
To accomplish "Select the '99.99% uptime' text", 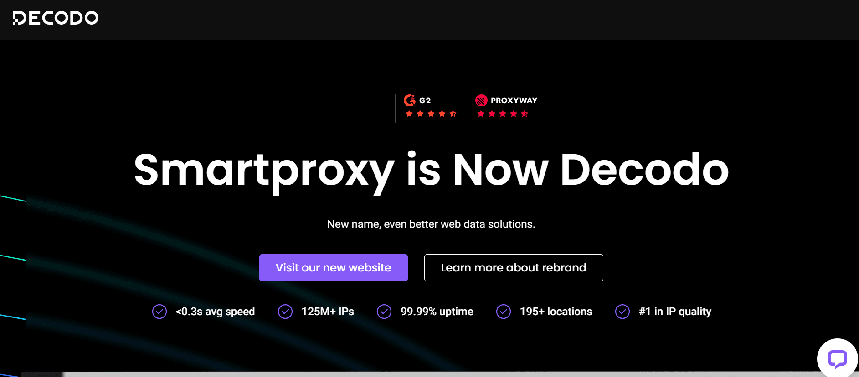I will [437, 312].
